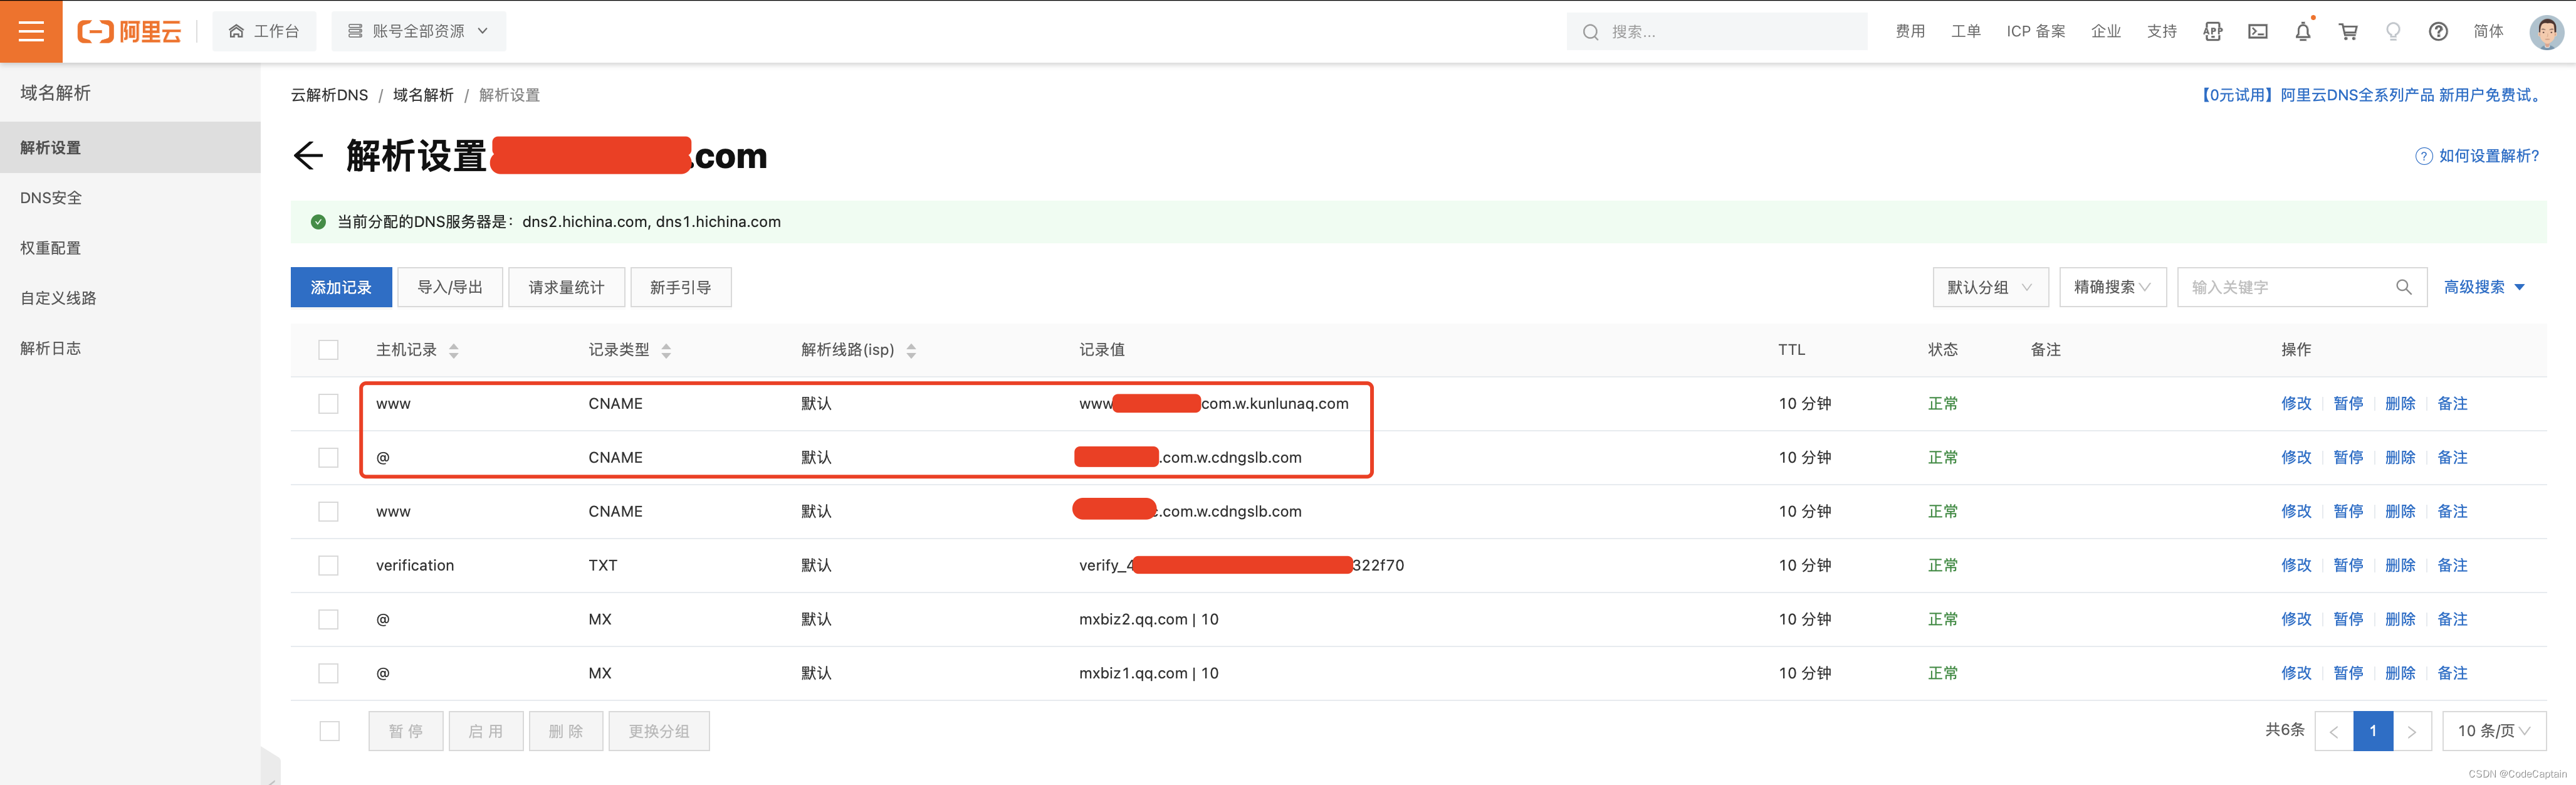
Task: Toggle the bottom batch-select checkbox
Action: pyautogui.click(x=329, y=731)
